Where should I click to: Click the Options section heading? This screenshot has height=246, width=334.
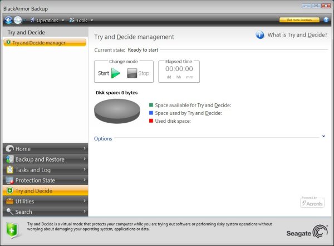coord(103,138)
